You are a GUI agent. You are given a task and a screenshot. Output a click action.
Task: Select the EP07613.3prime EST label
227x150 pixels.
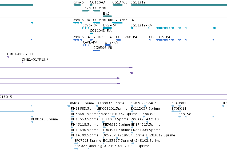[87, 141]
